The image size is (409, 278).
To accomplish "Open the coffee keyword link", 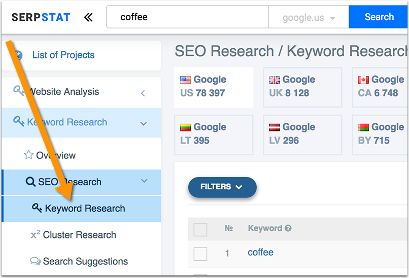I will 260,252.
